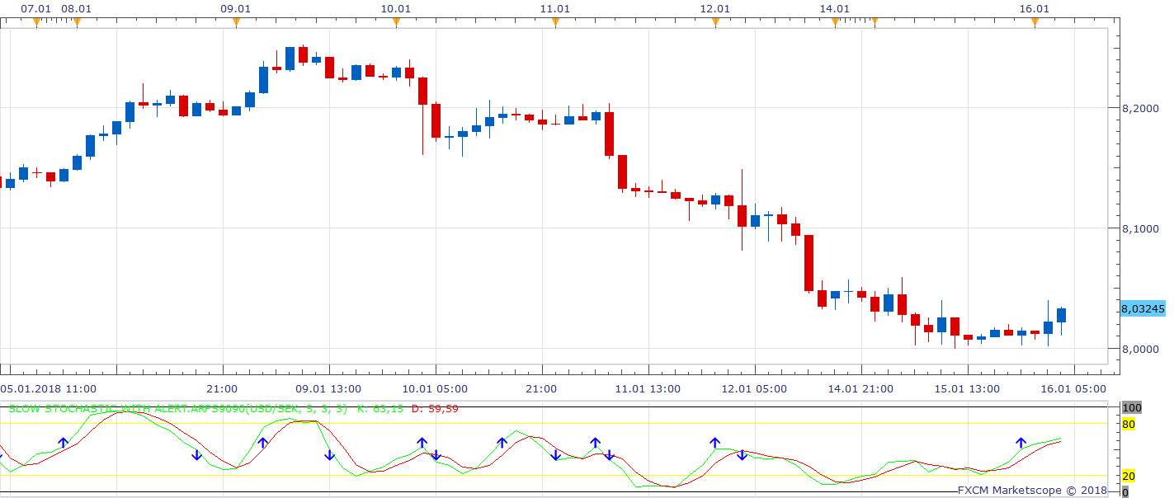The height and width of the screenshot is (498, 1174).
Task: Click the 100 level on stochastic scale
Action: pos(1131,408)
